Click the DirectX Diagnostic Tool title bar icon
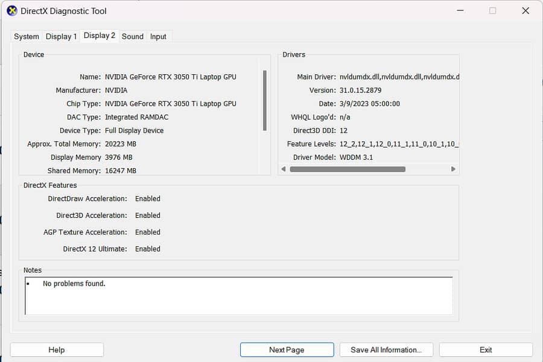This screenshot has width=543, height=362. [11, 11]
